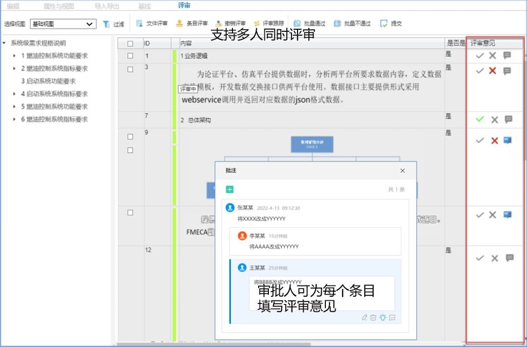Expand the 系统级需求规格说明 tree root
Screen dimensions: 527x347
pyautogui.click(x=5, y=43)
